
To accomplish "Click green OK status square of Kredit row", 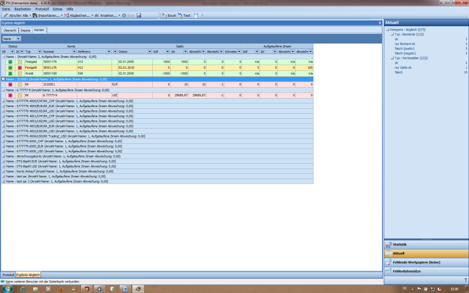I will coord(10,74).
